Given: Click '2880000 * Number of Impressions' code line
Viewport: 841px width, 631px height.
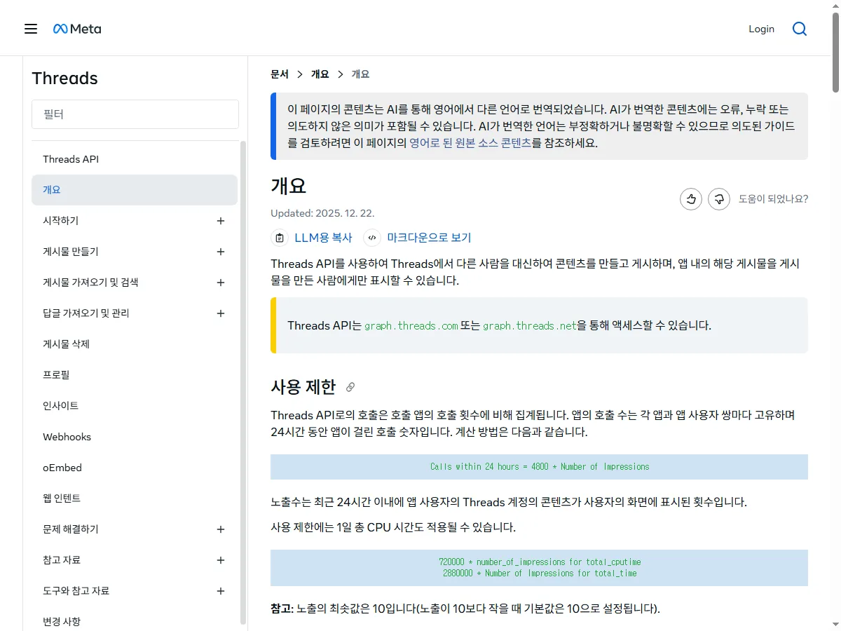Looking at the screenshot, I should coord(540,574).
